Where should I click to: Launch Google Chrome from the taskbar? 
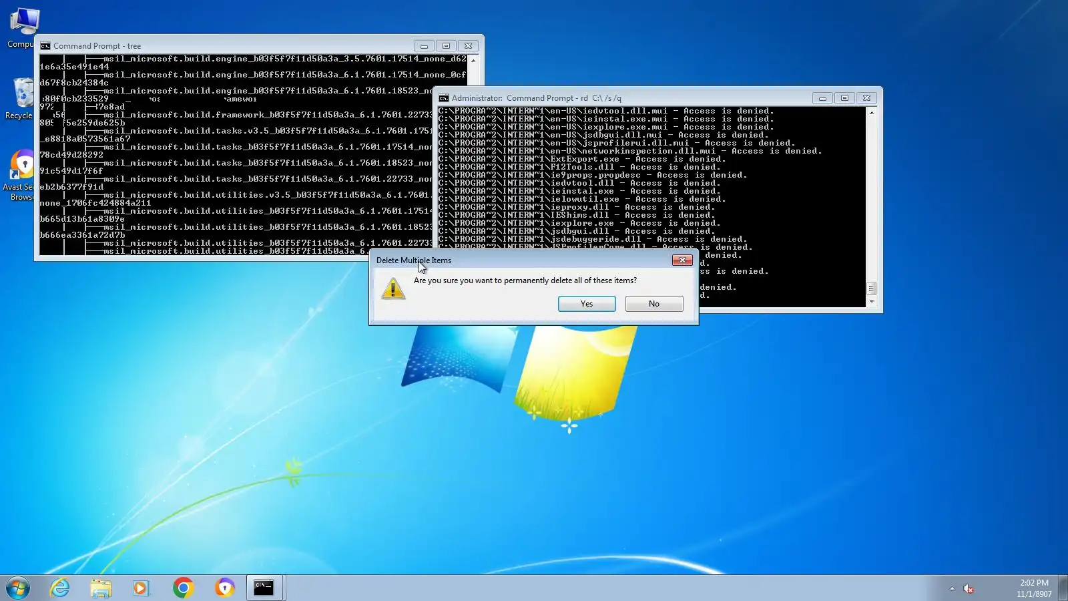click(183, 588)
